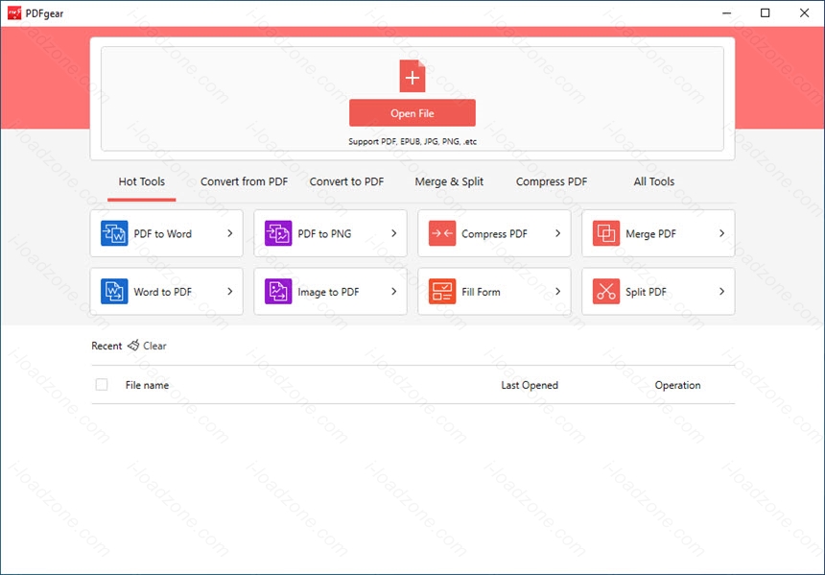Switch to the Convert to PDF tab
Screen dimensions: 825x575
[346, 181]
